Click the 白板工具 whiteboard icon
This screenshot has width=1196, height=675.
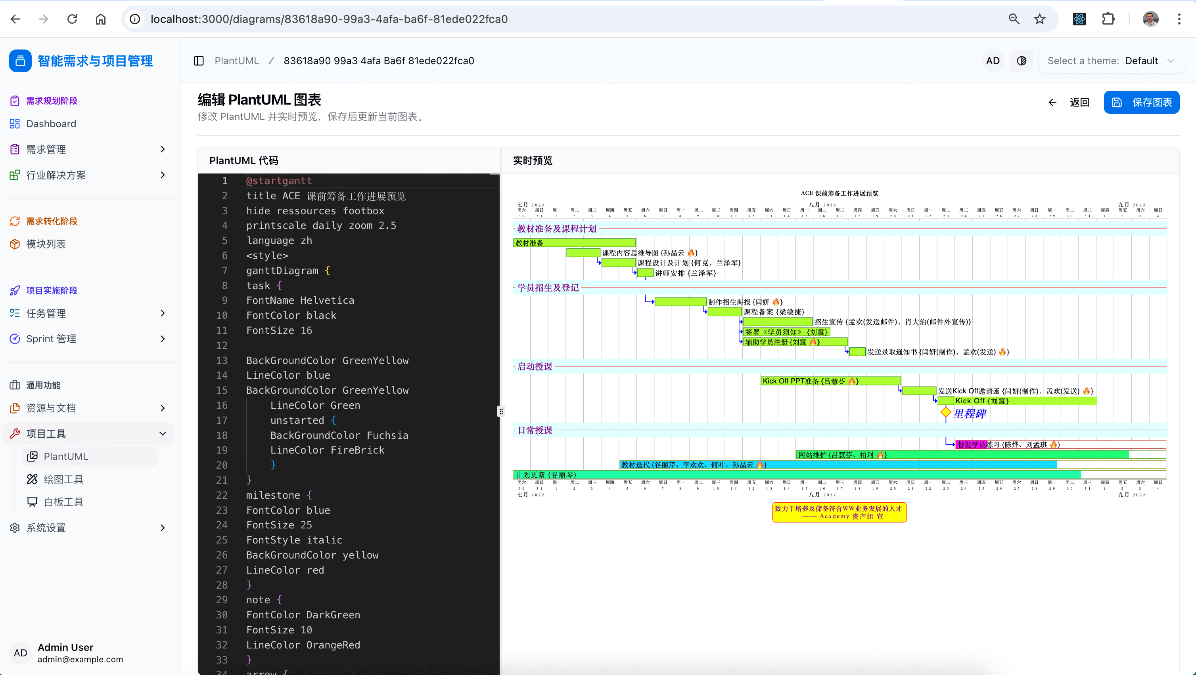(32, 502)
